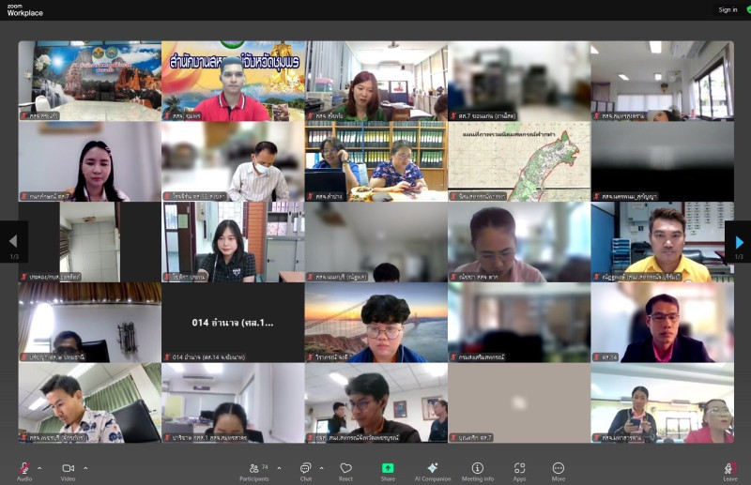Expand the Chat options caret
The width and height of the screenshot is (751, 485).
tap(321, 467)
